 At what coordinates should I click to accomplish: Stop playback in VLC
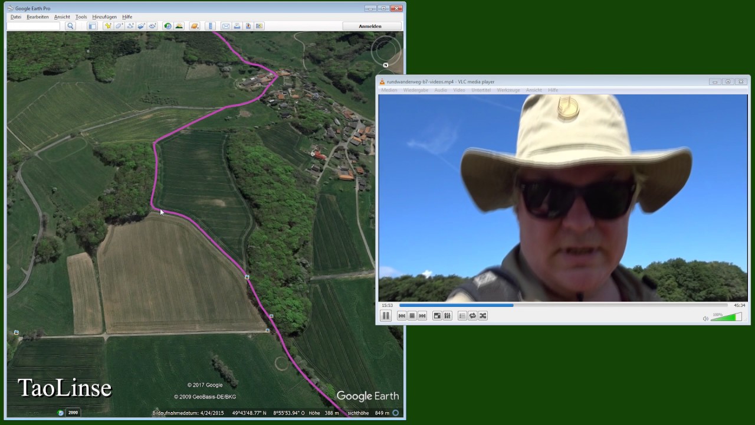click(412, 316)
